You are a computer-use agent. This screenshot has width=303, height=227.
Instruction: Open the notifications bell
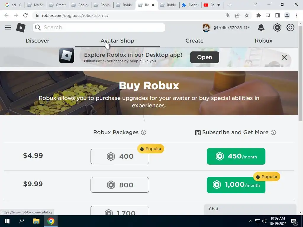(x=261, y=27)
